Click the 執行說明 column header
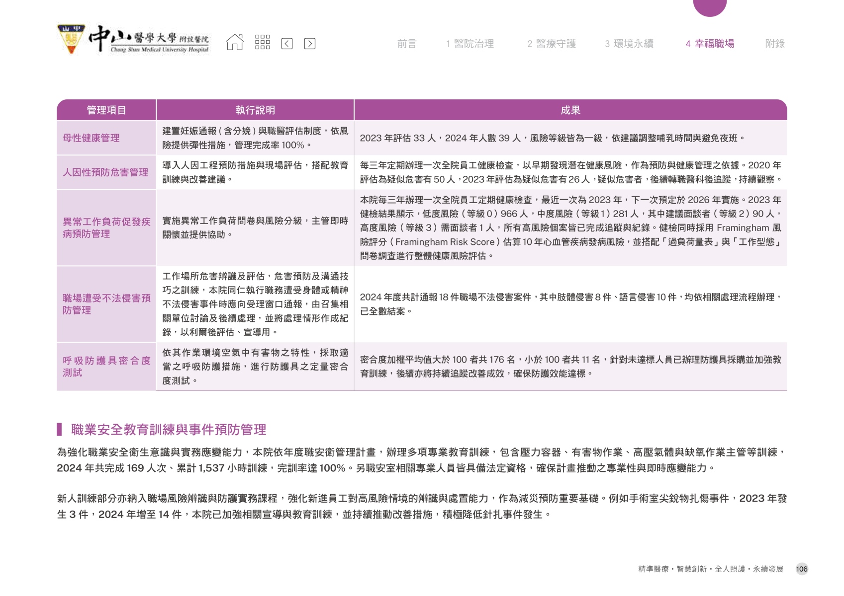Image resolution: width=844 pixels, height=596 pixels. [255, 110]
